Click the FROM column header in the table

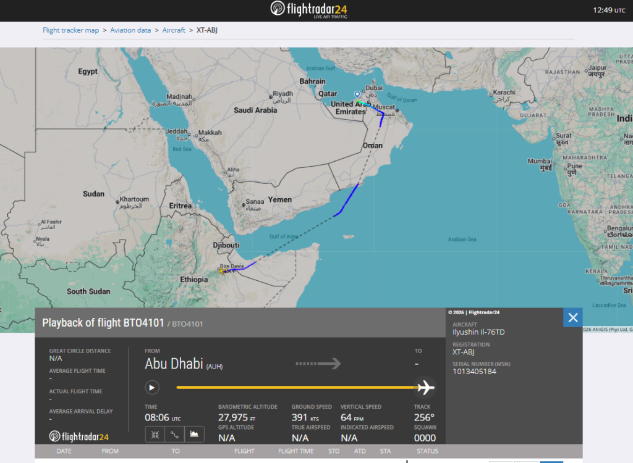[x=110, y=451]
